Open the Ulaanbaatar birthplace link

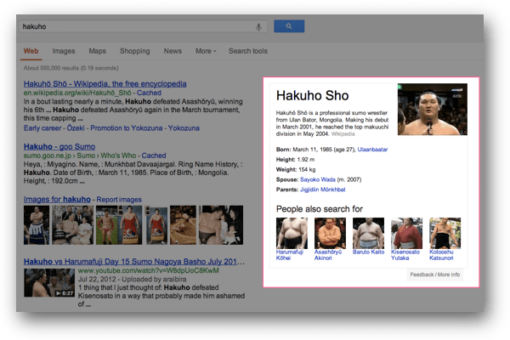[372, 150]
